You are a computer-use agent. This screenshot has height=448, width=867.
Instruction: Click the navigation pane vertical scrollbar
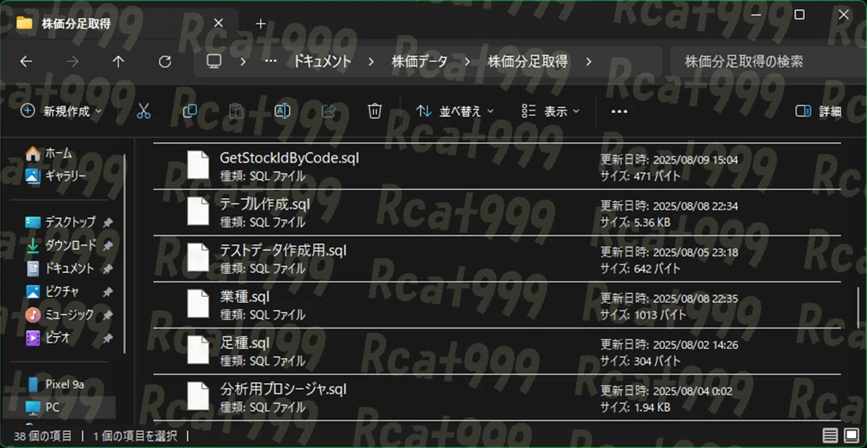tap(124, 253)
